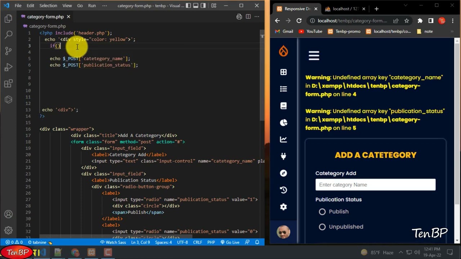Select the category-form.php editor tab
This screenshot has width=461, height=259.
pos(46,17)
